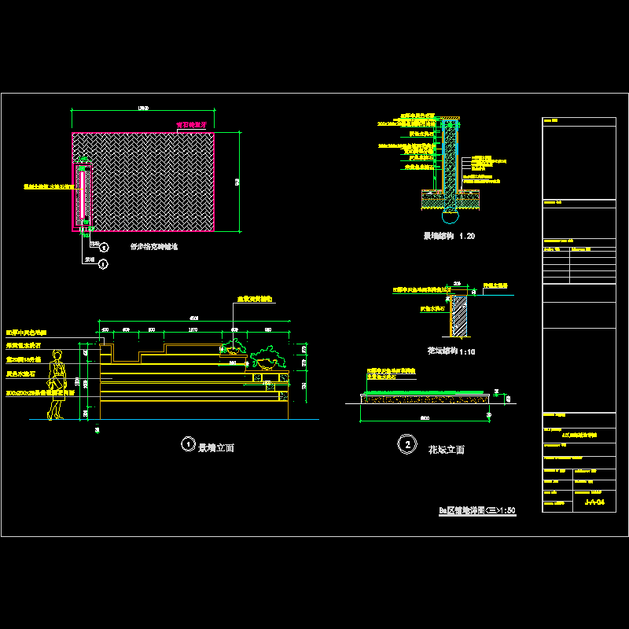
Task: Select the planter section title with scale 1:10
Action: click(x=451, y=351)
